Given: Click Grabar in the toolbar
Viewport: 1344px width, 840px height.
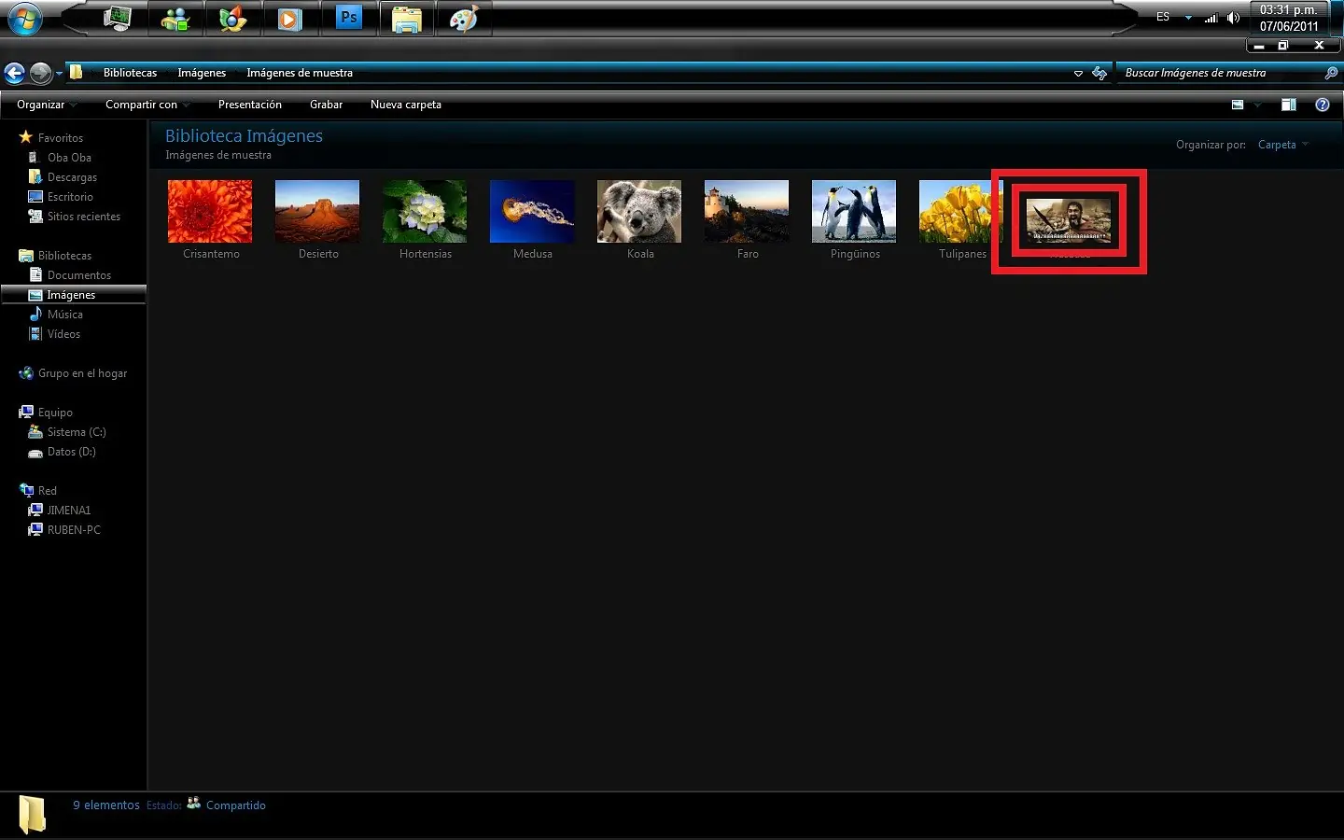Looking at the screenshot, I should 326,105.
